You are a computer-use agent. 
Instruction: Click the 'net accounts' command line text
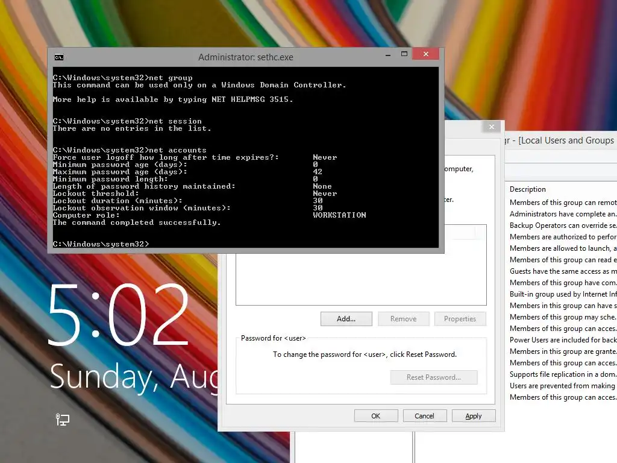point(130,150)
